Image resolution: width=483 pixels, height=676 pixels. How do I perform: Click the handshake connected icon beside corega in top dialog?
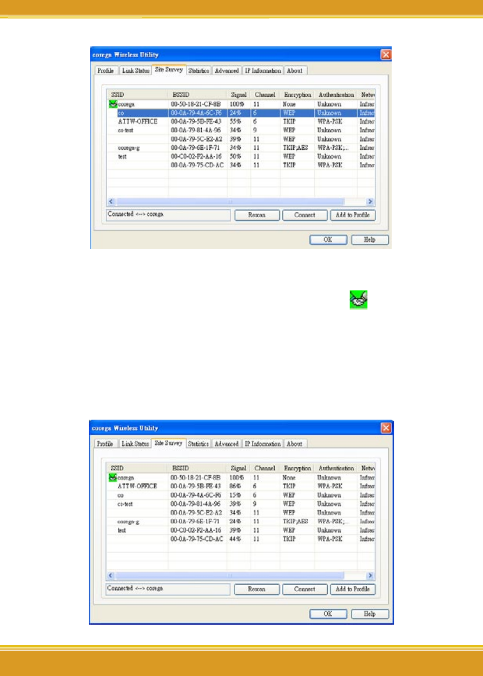113,104
